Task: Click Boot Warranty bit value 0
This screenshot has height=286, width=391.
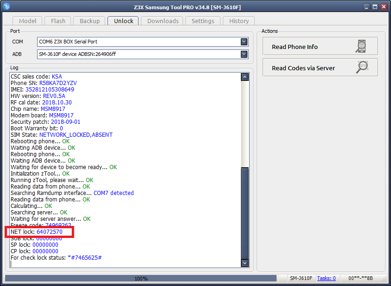Action: click(61, 128)
